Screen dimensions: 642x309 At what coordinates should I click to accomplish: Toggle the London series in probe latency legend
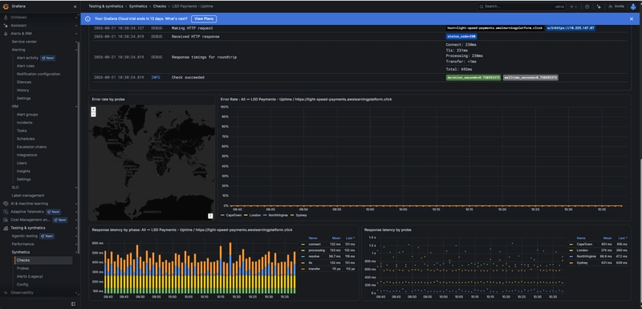click(x=582, y=250)
